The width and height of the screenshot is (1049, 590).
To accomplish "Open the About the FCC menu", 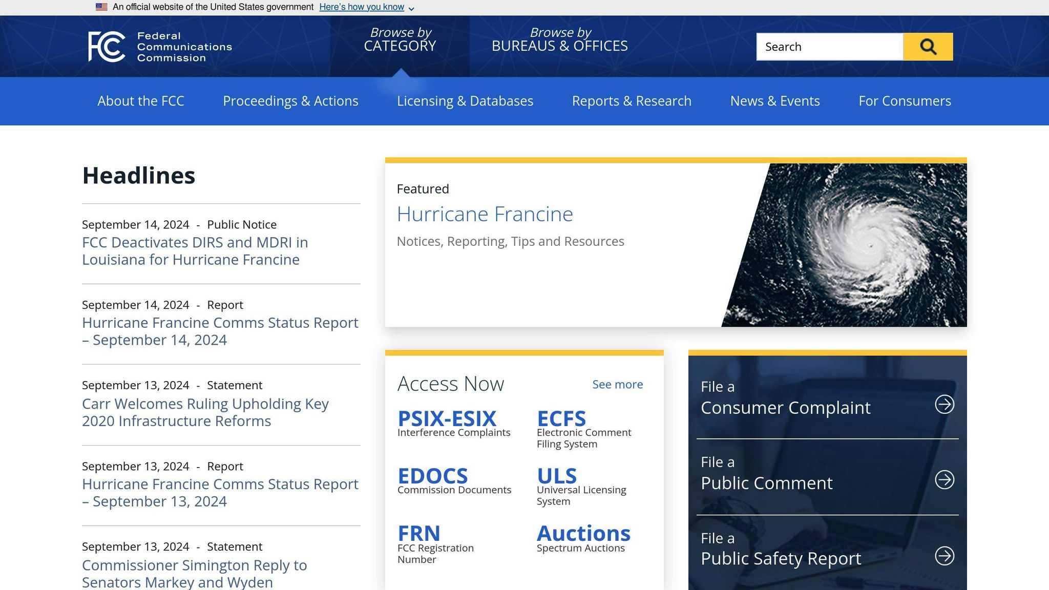I will point(141,101).
